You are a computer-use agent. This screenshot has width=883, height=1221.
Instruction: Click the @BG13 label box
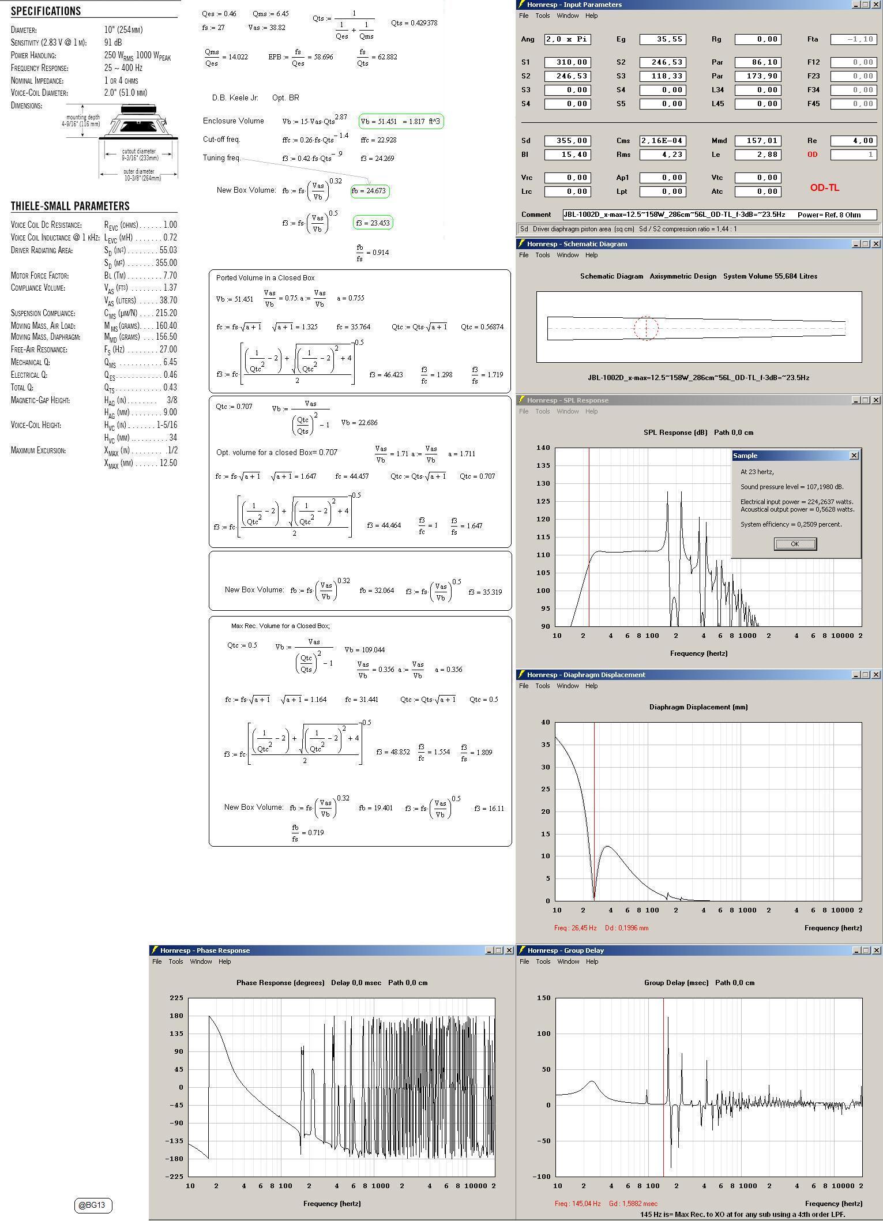point(93,1205)
